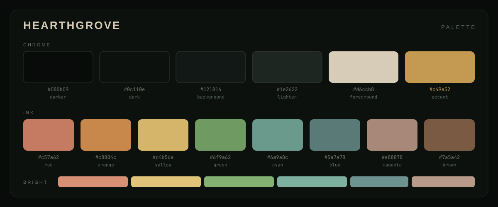Click the gold accent swatch #c49a52
The height and width of the screenshot is (207, 498).
pyautogui.click(x=440, y=67)
